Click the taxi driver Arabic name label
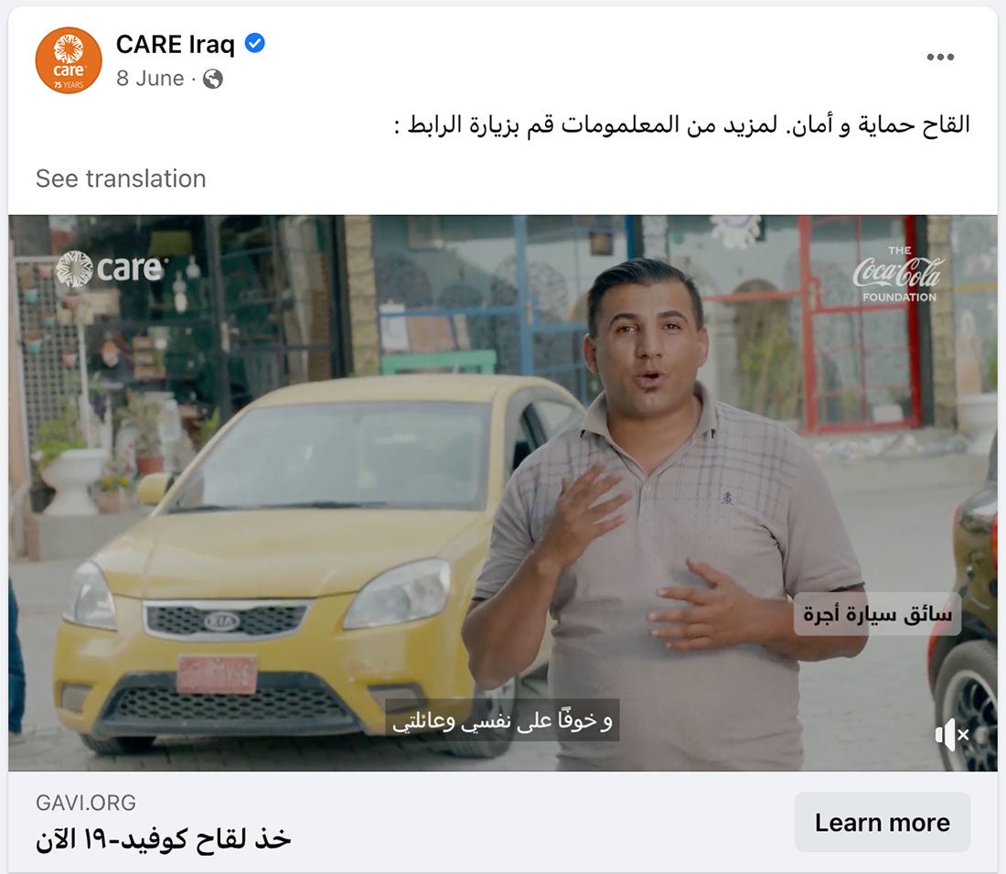Image resolution: width=1006 pixels, height=874 pixels. point(877,615)
